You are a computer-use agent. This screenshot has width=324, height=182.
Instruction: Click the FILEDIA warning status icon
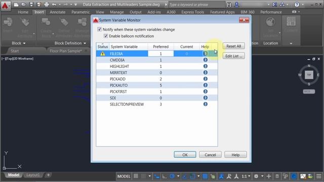click(x=102, y=54)
